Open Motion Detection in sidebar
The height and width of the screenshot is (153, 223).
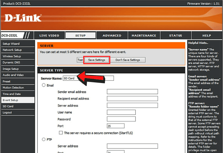(18, 88)
